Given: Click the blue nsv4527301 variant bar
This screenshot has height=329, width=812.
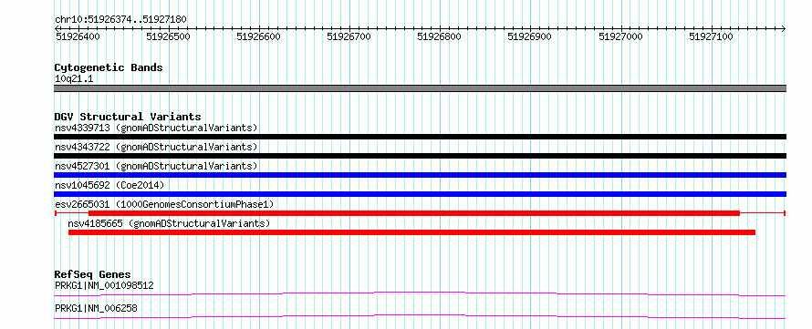Looking at the screenshot, I should coord(420,175).
